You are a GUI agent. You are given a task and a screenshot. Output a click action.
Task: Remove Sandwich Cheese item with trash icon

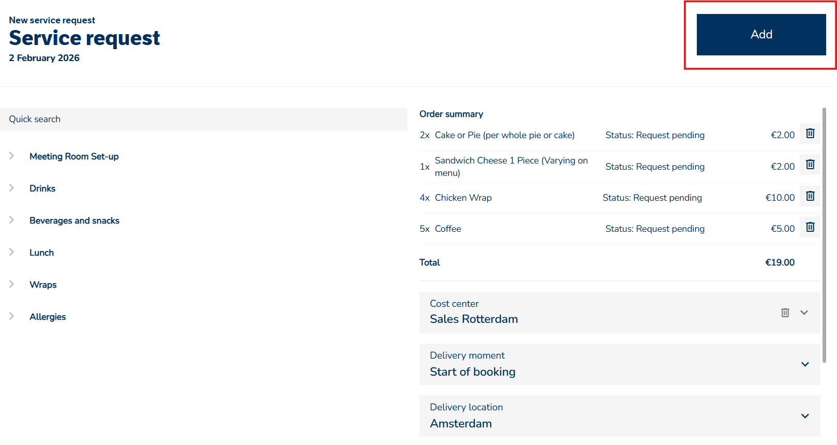tap(810, 165)
